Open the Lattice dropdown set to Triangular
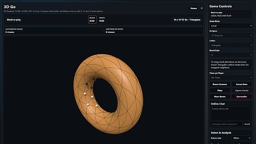The width and height of the screenshot is (256, 144). coord(231,45)
